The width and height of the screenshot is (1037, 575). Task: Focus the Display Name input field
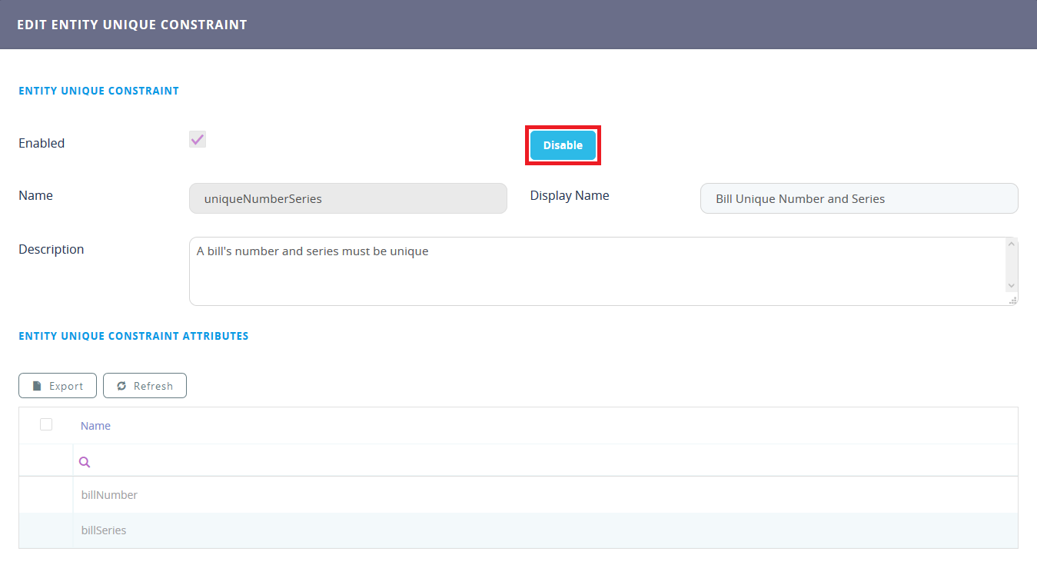click(x=858, y=198)
